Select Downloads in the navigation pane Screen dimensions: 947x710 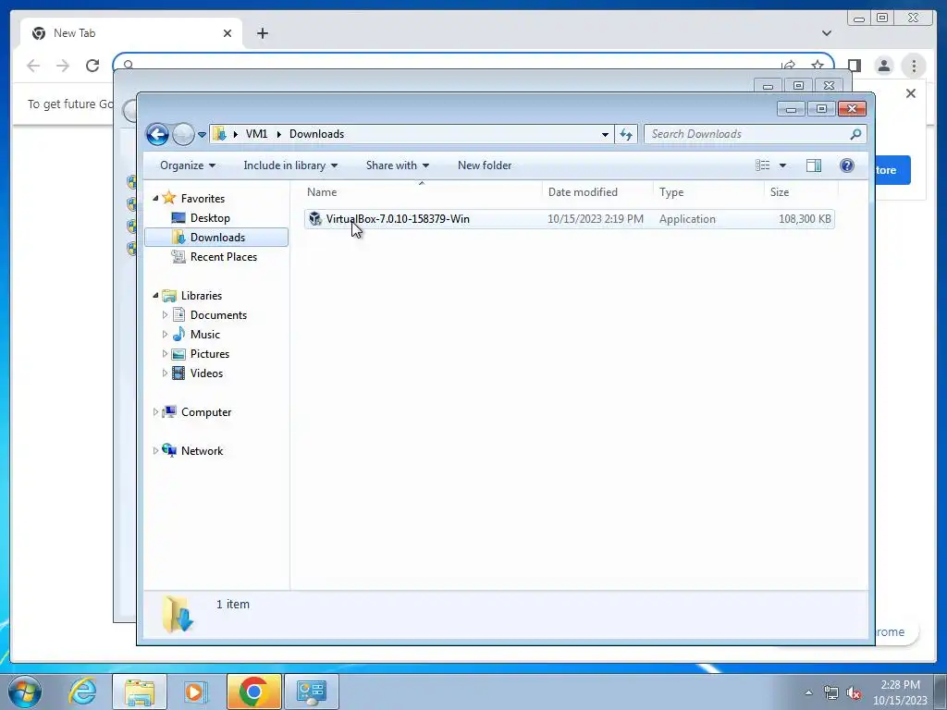216,238
